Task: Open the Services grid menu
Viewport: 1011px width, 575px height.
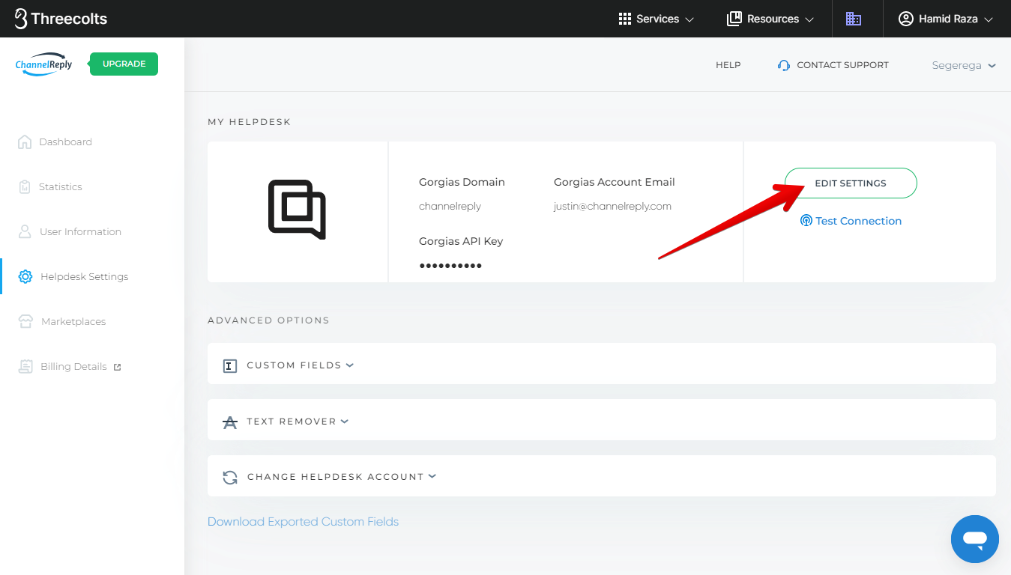Action: (657, 19)
